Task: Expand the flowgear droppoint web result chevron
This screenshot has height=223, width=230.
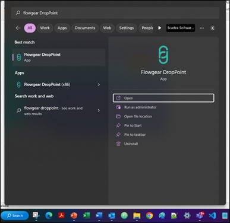Action: (99, 110)
